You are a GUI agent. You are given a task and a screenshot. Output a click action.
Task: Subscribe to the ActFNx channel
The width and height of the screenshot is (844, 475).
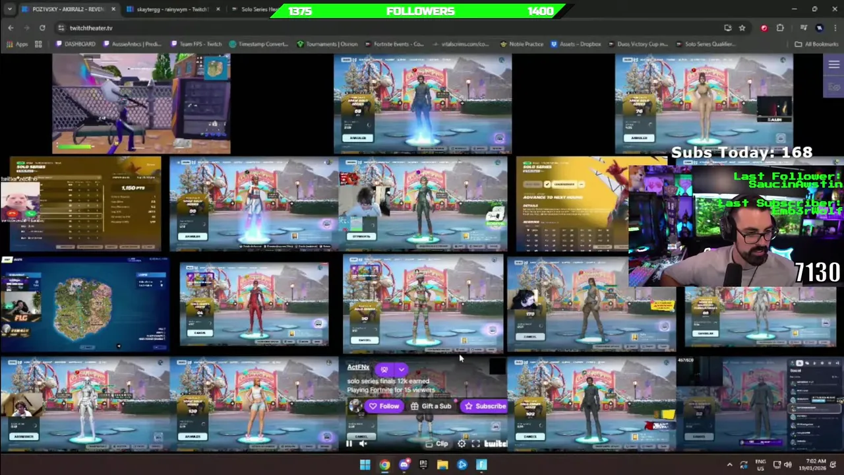(485, 406)
